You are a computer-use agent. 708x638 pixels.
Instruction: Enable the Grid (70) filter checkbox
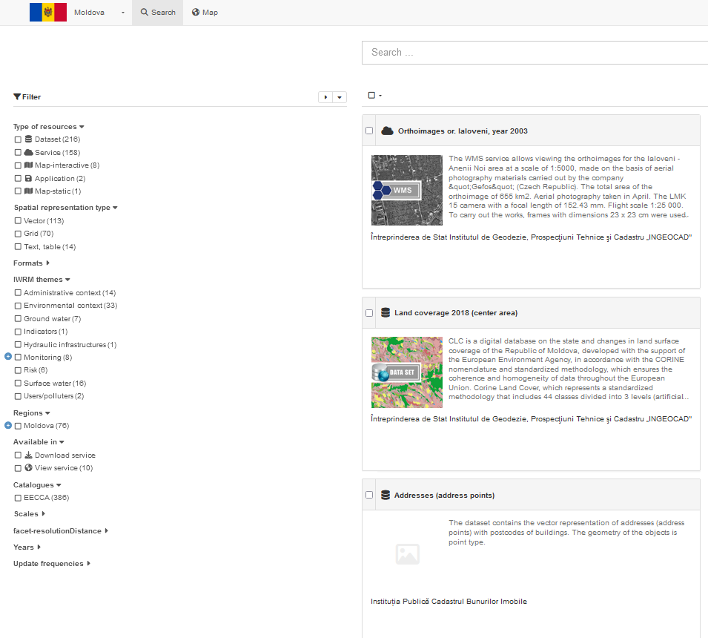tap(18, 234)
